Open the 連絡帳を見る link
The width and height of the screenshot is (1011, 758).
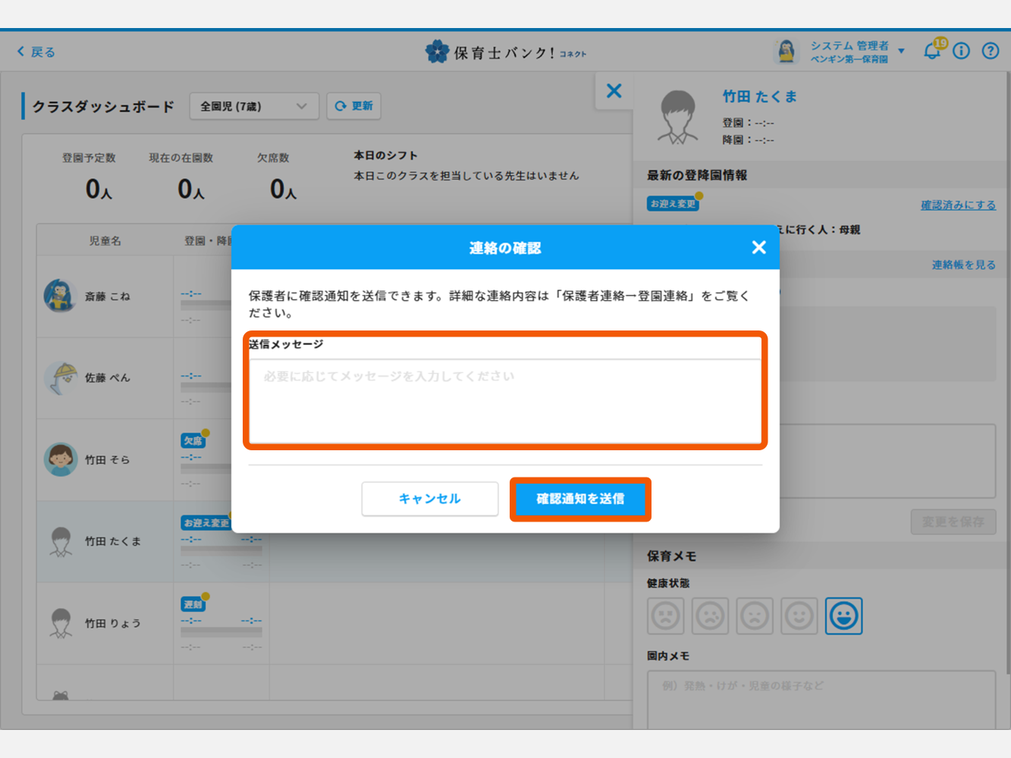point(963,265)
